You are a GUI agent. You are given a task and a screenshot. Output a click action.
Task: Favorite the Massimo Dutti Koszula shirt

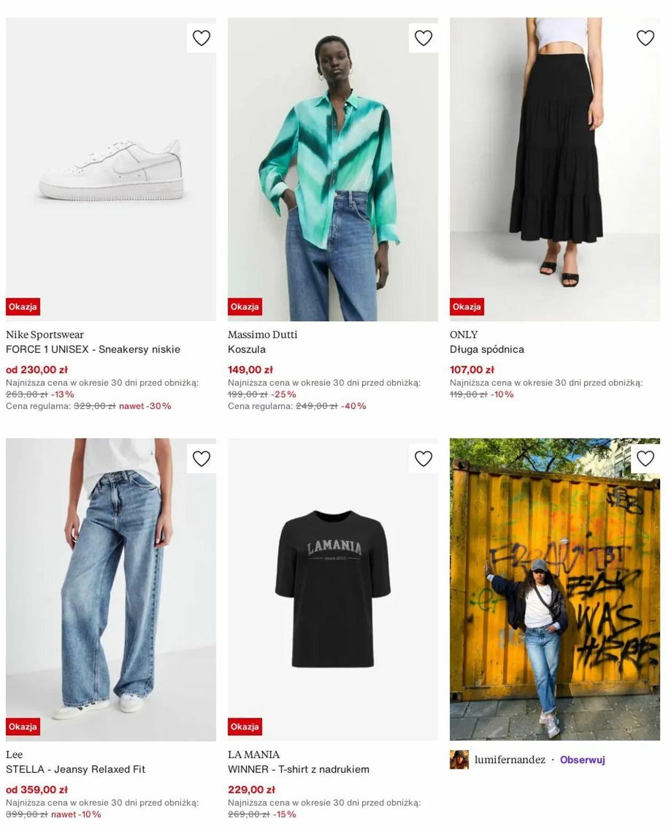pos(424,38)
